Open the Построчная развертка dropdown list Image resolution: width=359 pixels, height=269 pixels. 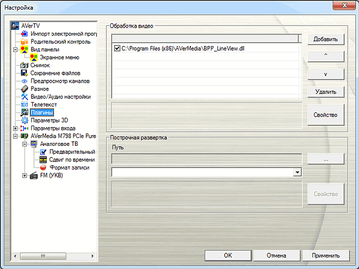pos(297,172)
